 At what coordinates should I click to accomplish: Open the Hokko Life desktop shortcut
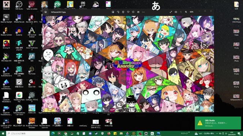pyautogui.click(x=32, y=109)
